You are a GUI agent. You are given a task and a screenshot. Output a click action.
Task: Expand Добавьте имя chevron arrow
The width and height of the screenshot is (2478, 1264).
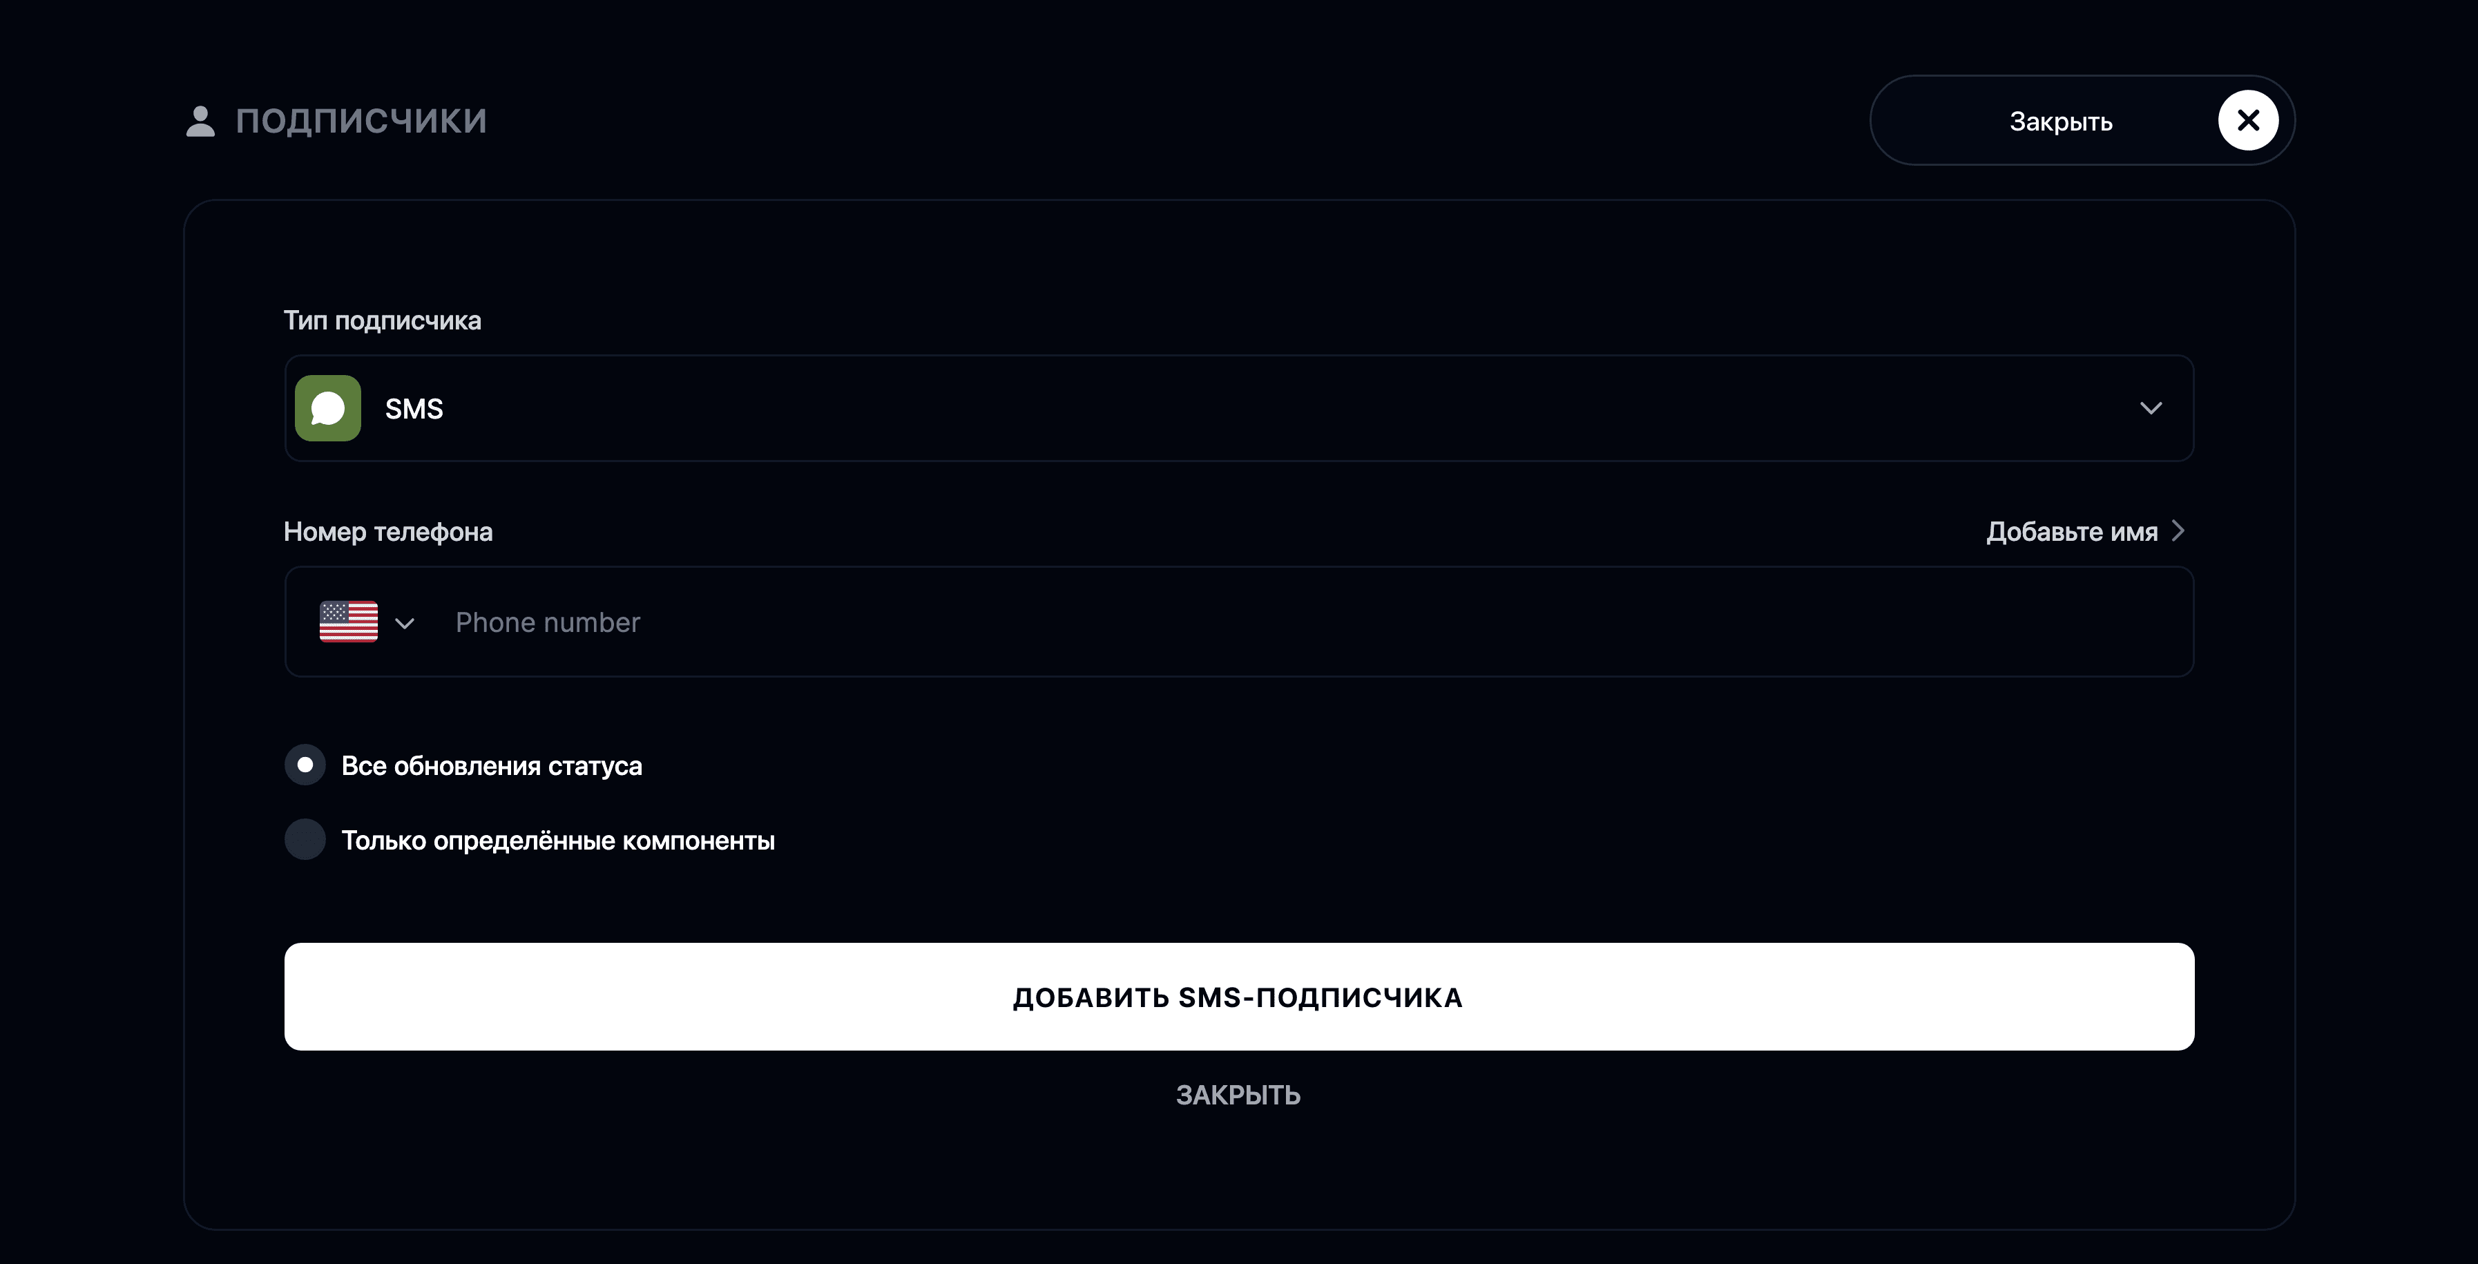pos(2178,531)
